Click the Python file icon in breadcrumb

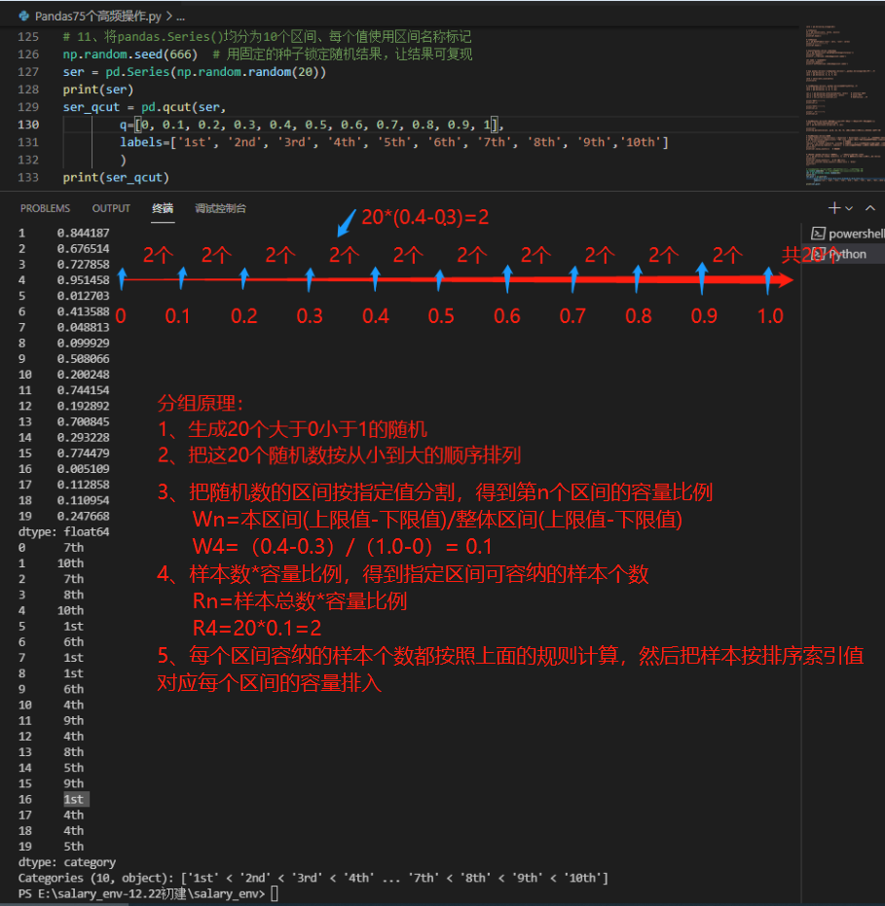23,17
